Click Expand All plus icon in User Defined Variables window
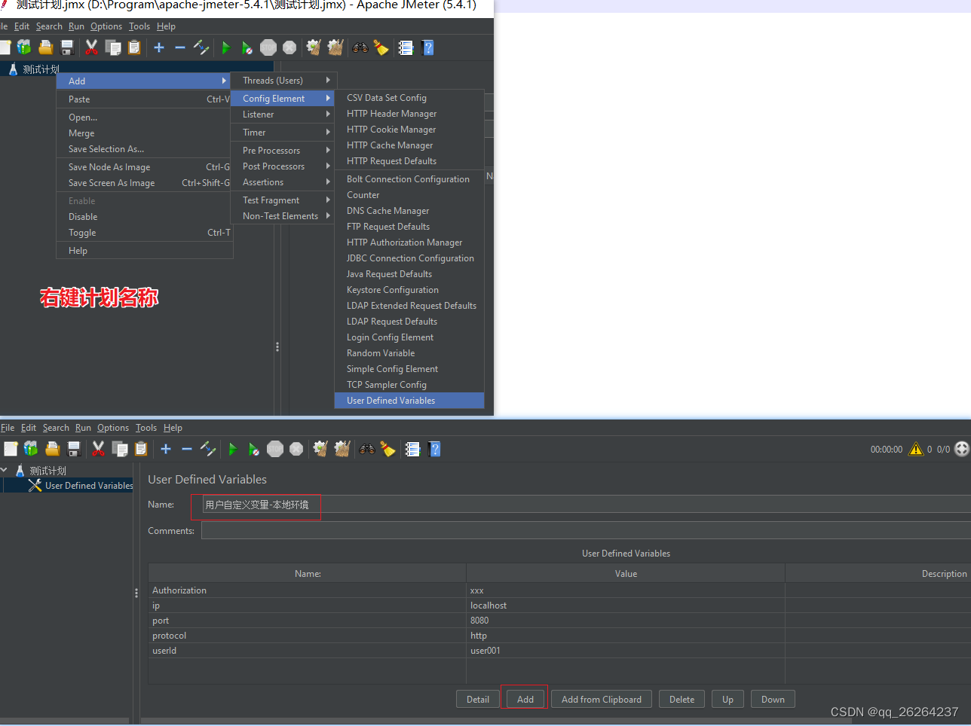This screenshot has height=726, width=971. tap(166, 449)
